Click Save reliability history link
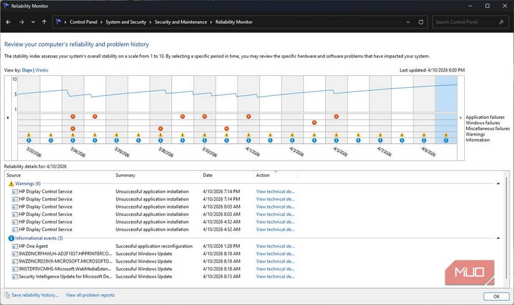The image size is (514, 305). (x=35, y=295)
